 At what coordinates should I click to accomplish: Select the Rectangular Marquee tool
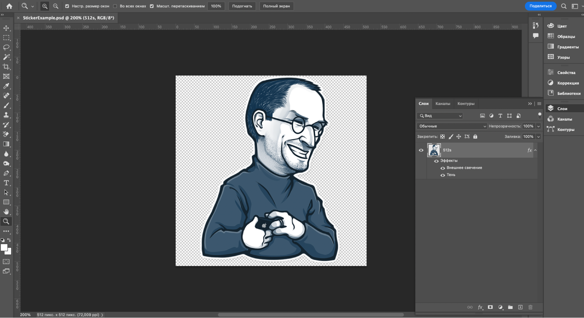point(6,38)
